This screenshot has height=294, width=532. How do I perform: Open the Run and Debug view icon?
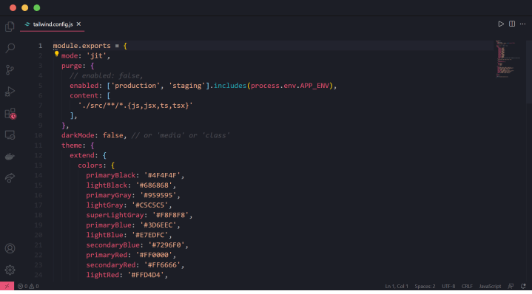10,92
